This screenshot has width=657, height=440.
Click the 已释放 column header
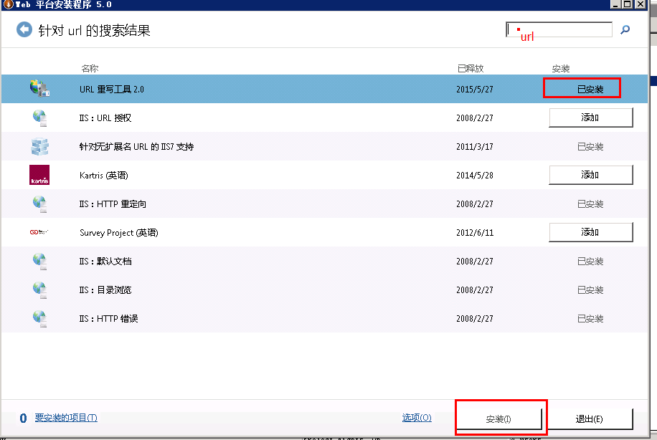coord(471,68)
